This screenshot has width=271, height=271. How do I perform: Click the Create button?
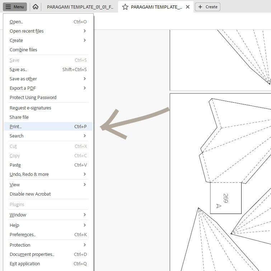click(x=207, y=7)
